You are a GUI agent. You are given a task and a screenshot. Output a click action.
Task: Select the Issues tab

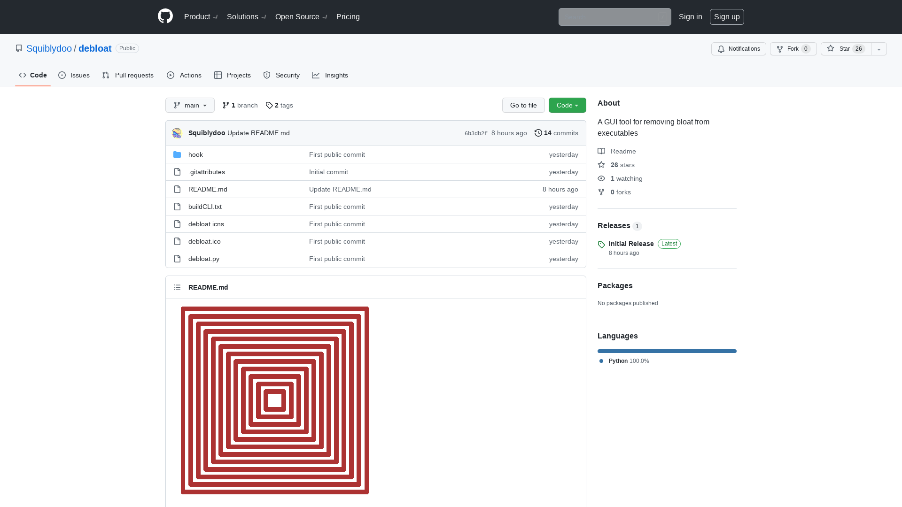click(74, 75)
